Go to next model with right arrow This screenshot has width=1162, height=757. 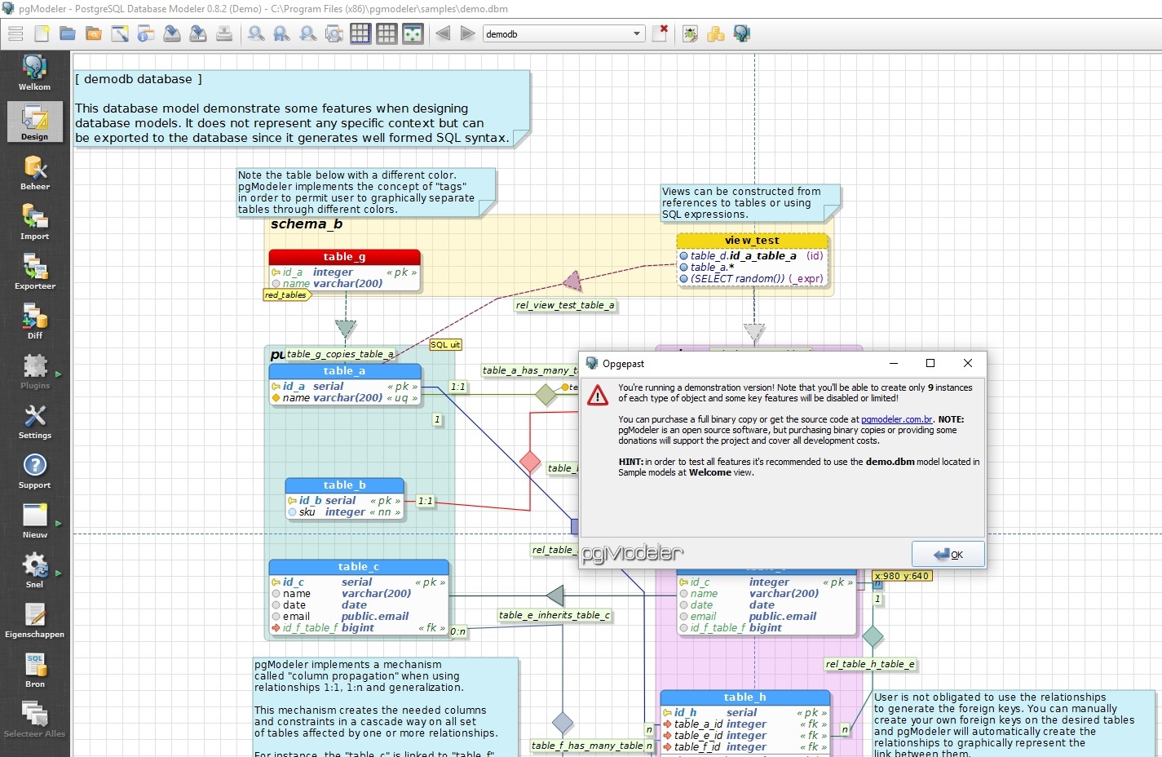(x=468, y=33)
